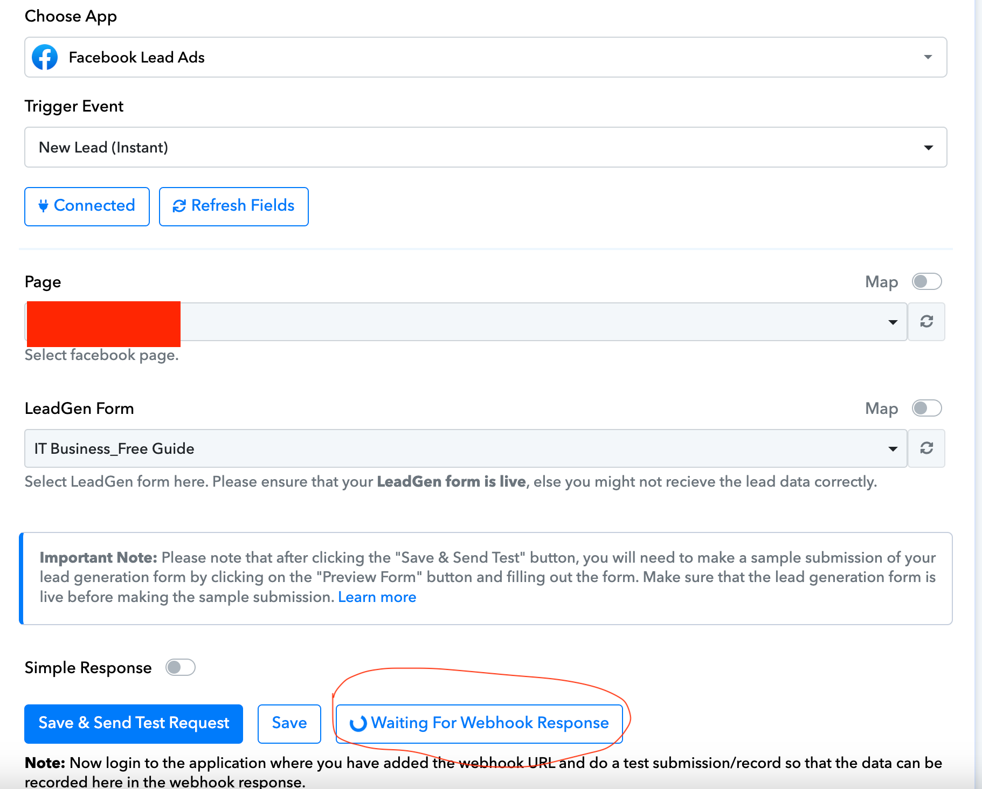Click the Save button
The width and height of the screenshot is (982, 789).
click(289, 724)
